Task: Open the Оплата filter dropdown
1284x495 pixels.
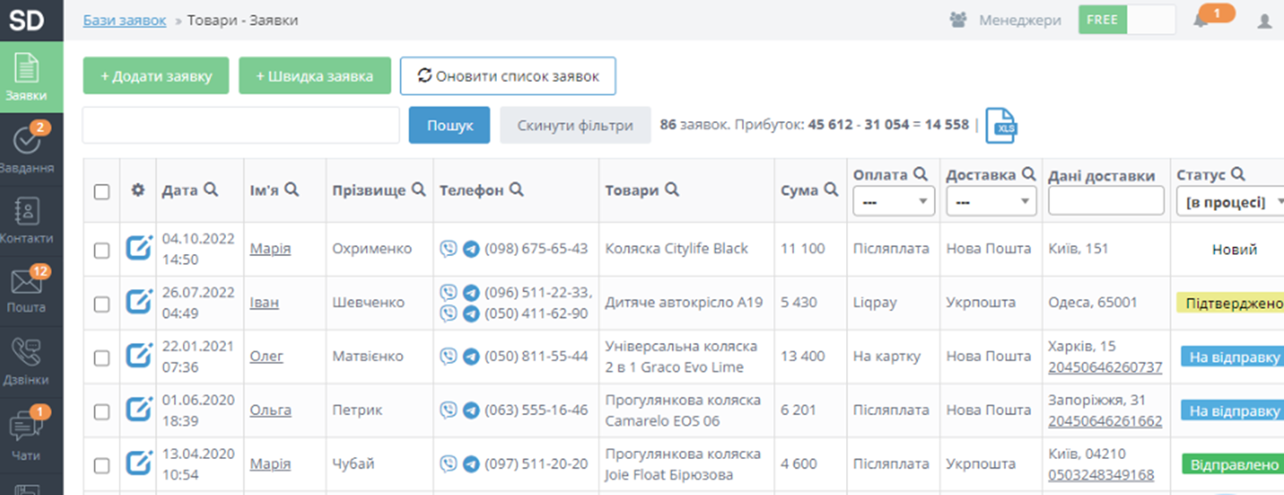Action: coord(892,202)
